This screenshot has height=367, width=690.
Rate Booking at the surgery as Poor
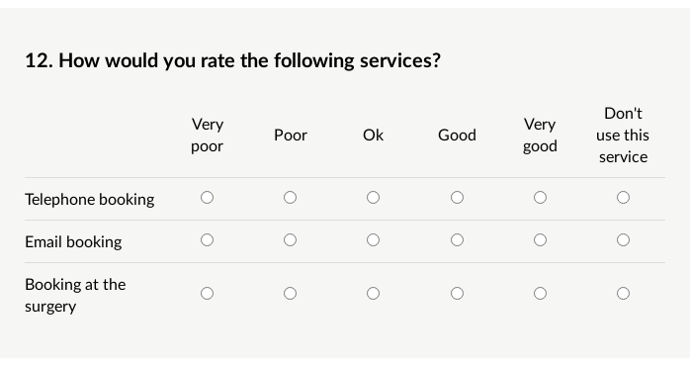[290, 294]
